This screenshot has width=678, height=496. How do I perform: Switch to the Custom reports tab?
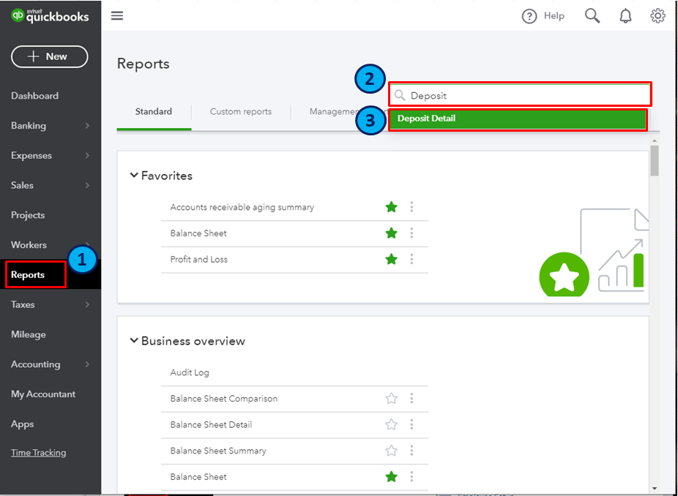[241, 111]
